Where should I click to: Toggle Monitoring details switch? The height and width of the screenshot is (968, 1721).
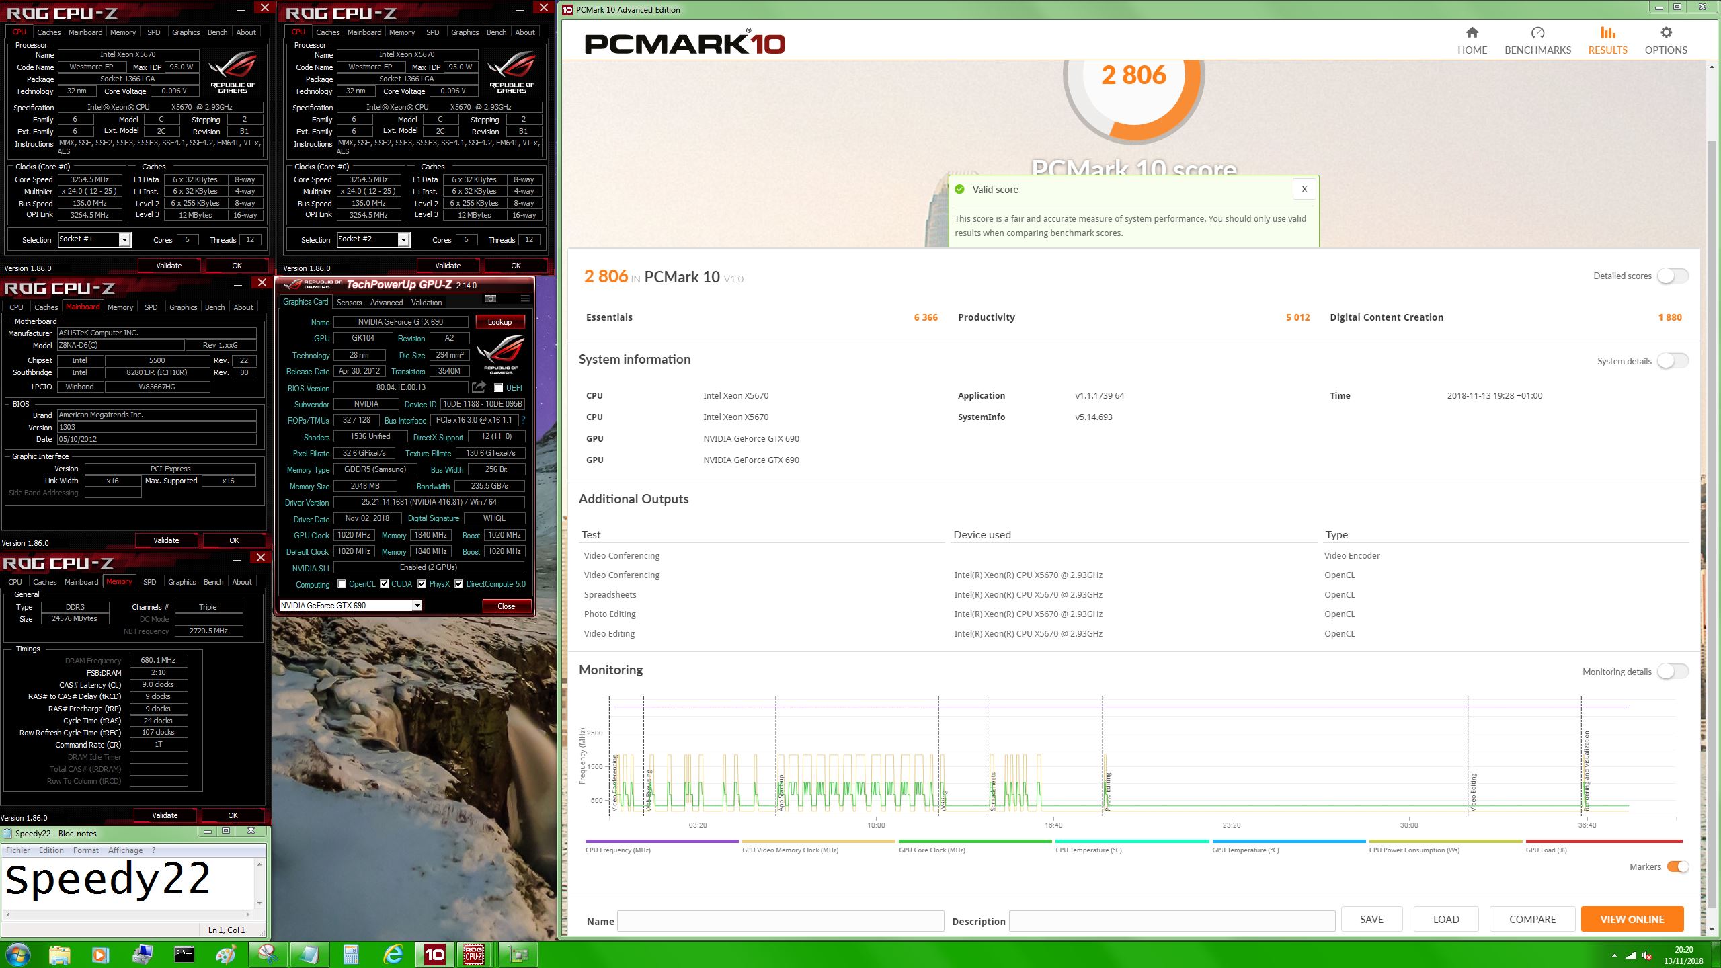click(x=1673, y=671)
